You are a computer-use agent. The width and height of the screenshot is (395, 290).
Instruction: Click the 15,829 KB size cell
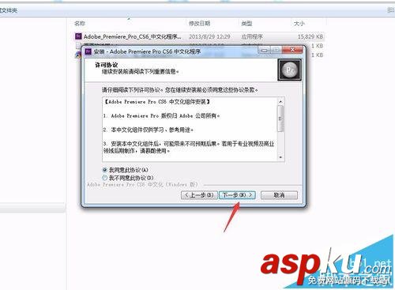coord(310,36)
